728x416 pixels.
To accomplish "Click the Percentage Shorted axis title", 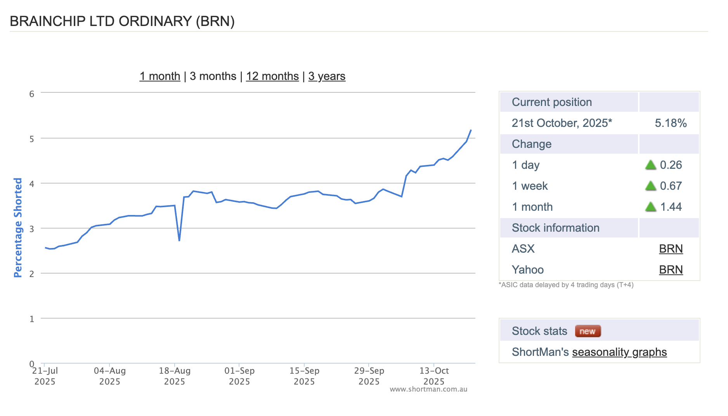I will pos(18,228).
